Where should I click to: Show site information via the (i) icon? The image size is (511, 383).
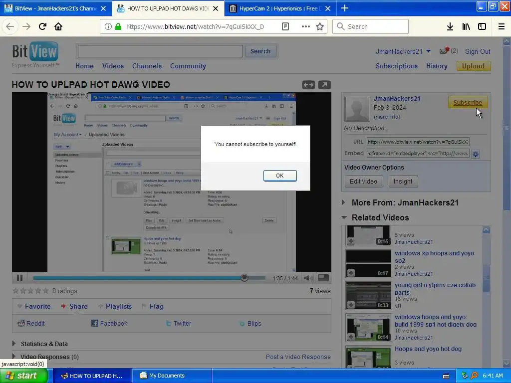coord(108,26)
